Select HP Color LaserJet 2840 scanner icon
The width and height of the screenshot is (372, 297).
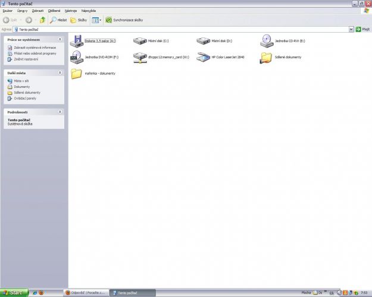[x=204, y=57]
